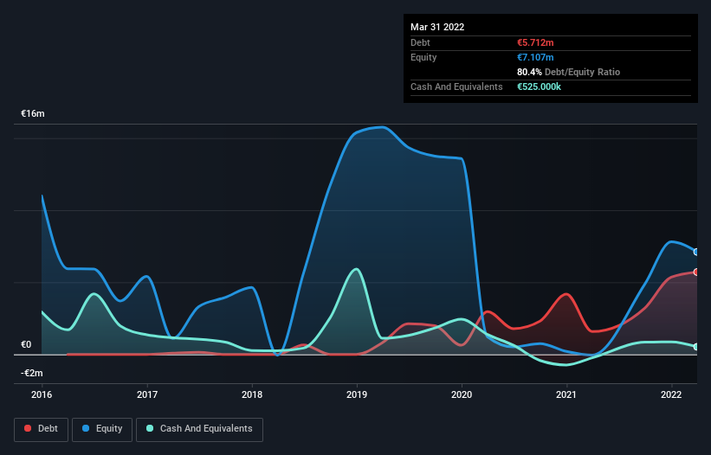The image size is (711, 455).
Task: Click the €525.000k cash value
Action: 539,87
